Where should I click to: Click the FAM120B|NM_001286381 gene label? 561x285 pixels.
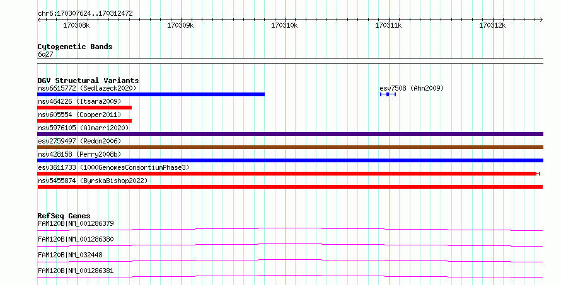click(x=76, y=271)
